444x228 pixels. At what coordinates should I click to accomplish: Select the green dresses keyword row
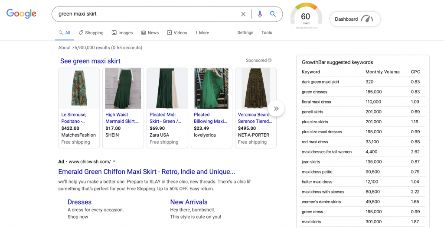coord(363,92)
